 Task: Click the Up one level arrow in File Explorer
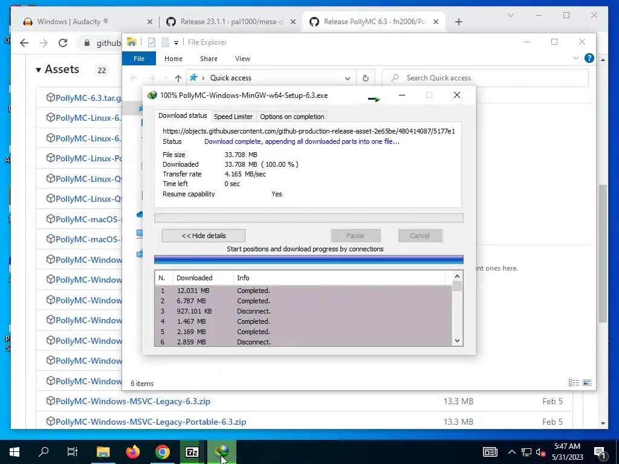178,78
